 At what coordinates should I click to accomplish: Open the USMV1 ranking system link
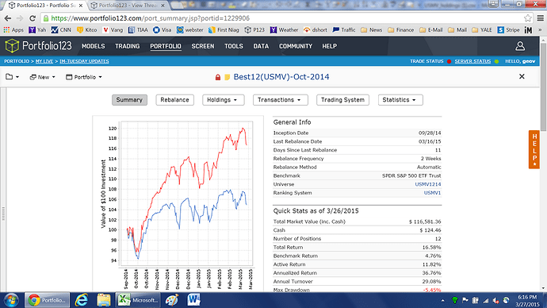[432, 193]
